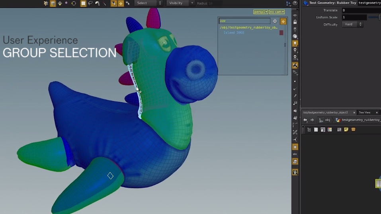Click the back arrow in network pane
381x214 pixels.
click(305, 120)
